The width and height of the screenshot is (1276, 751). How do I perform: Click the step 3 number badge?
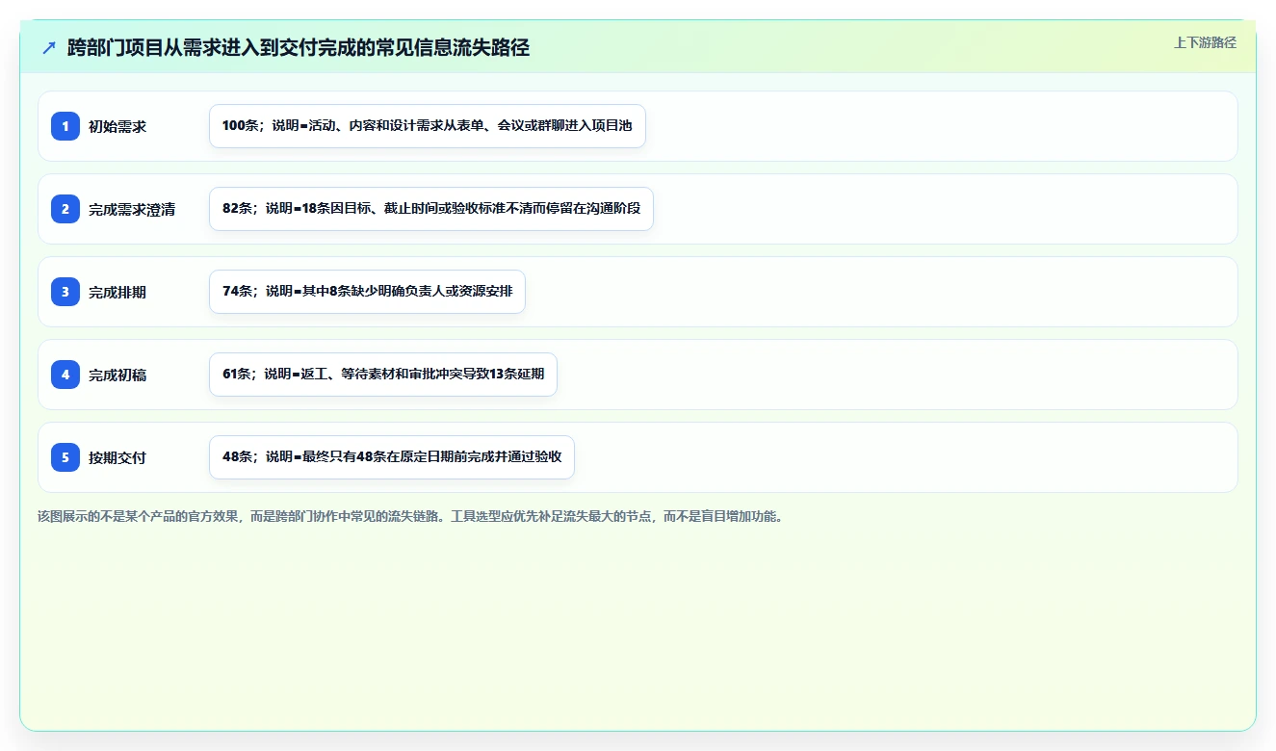coord(65,292)
